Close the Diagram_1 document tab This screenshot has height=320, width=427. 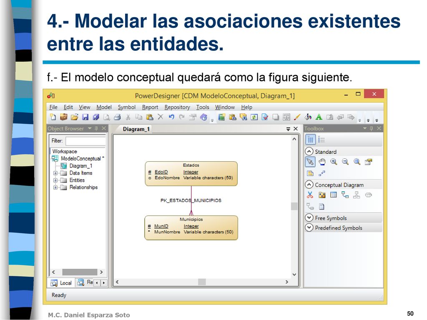(296, 129)
